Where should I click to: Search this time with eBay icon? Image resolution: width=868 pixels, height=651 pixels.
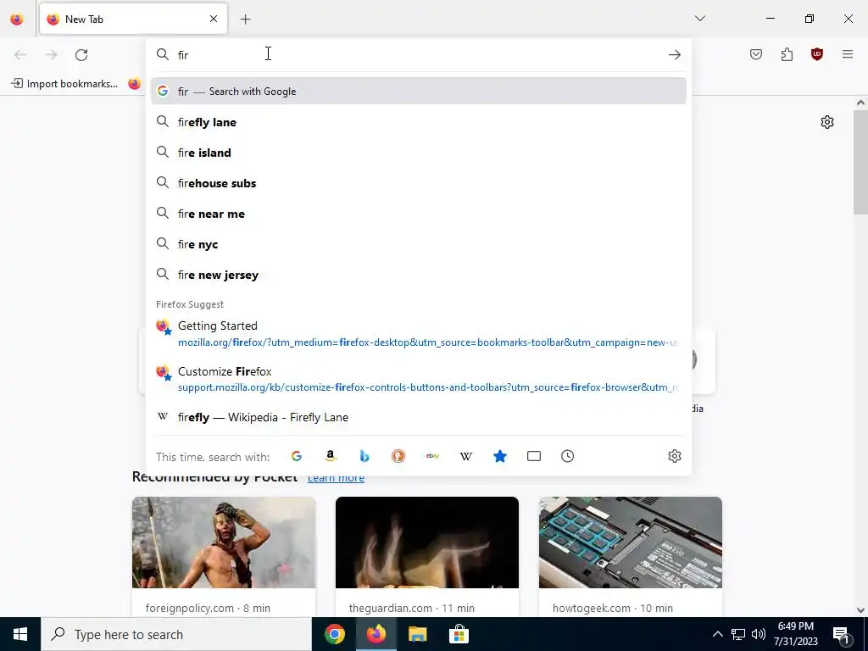click(432, 456)
